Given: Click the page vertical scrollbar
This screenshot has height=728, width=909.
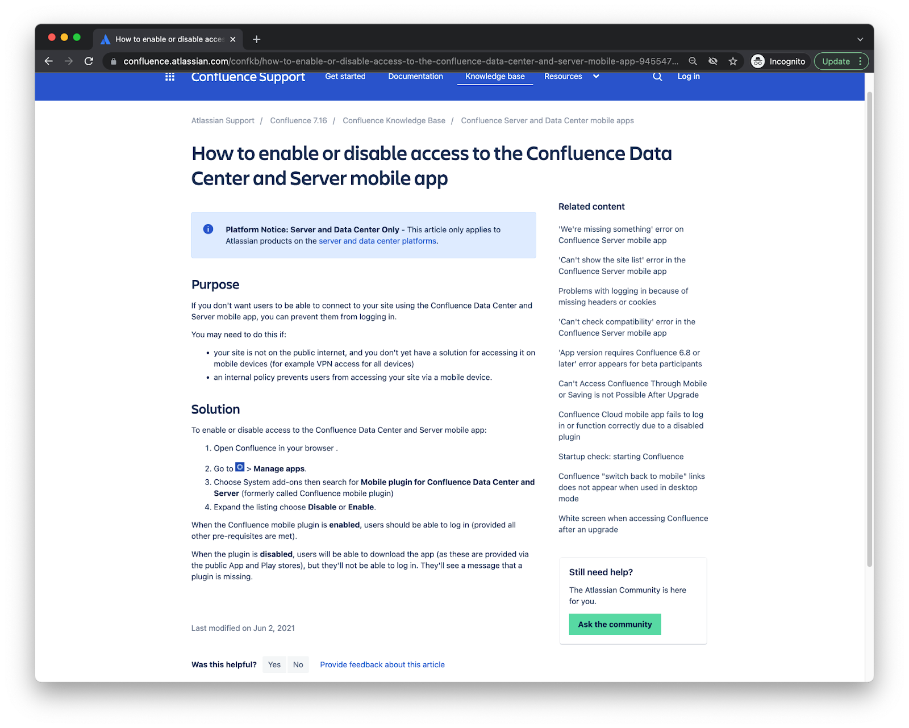Looking at the screenshot, I should (x=869, y=329).
